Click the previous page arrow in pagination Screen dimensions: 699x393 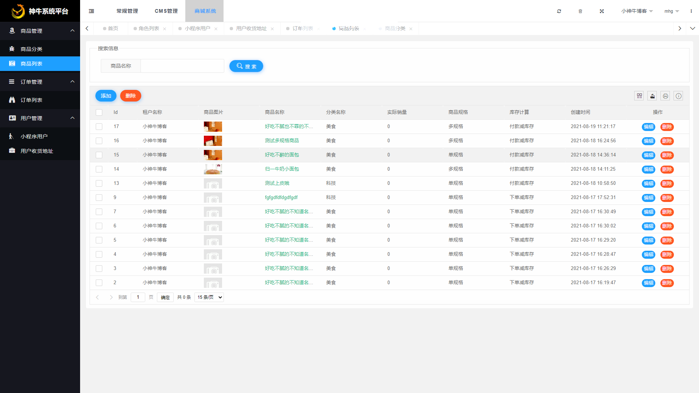point(98,297)
